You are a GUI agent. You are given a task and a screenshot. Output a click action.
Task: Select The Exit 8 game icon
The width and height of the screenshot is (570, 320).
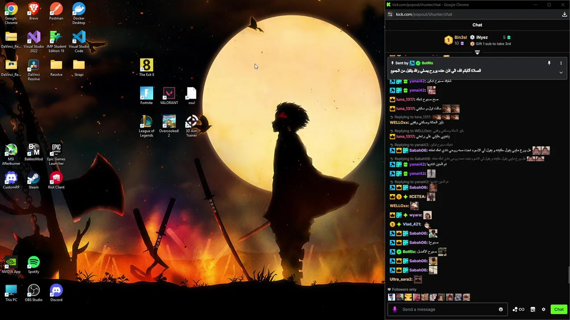(147, 68)
